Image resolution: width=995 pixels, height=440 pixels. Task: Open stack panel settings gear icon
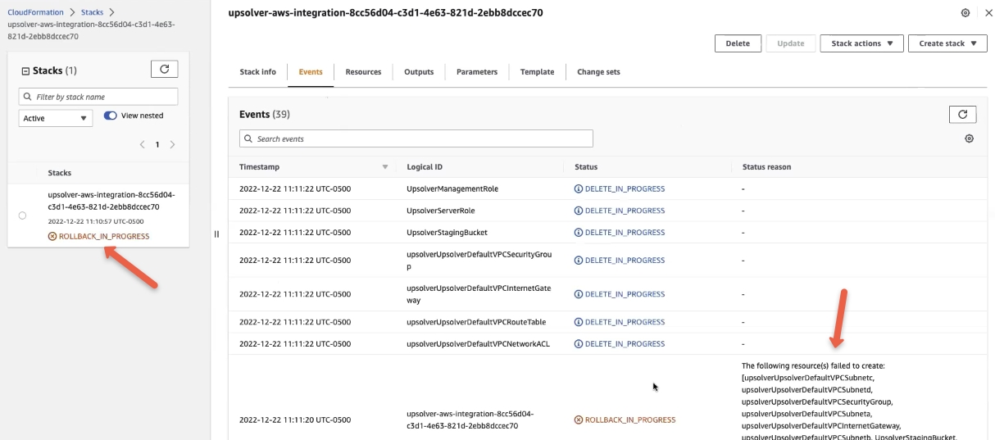pos(965,13)
